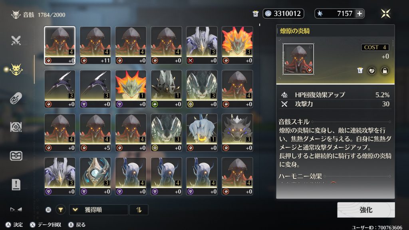Open the list view menu icon
This screenshot has height=230, width=409.
pos(48,210)
